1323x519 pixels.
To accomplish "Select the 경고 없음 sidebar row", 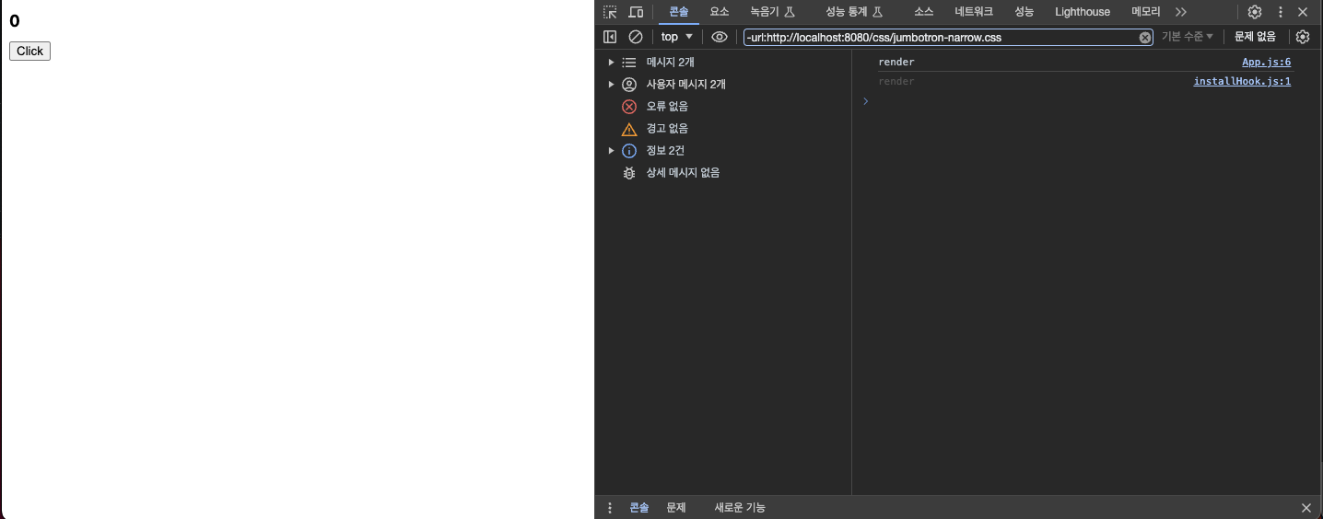I will pyautogui.click(x=723, y=129).
